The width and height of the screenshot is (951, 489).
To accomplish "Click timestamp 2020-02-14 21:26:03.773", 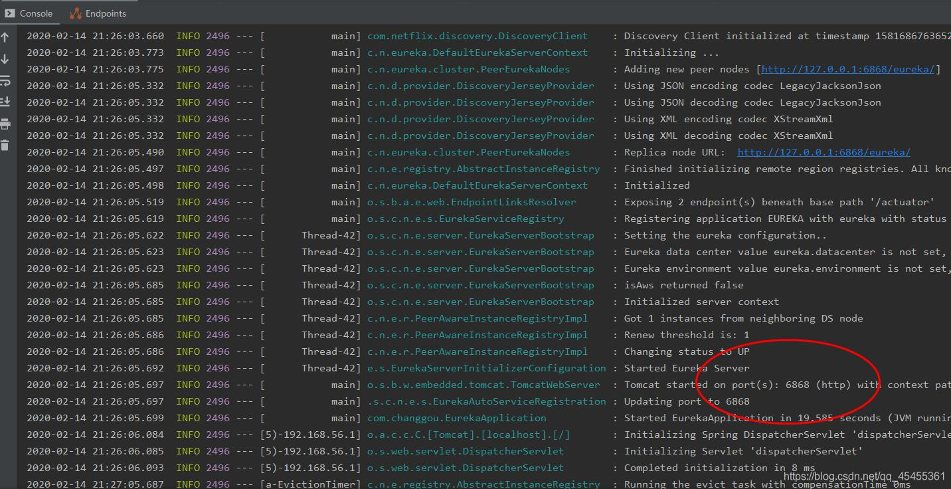I will coord(95,52).
